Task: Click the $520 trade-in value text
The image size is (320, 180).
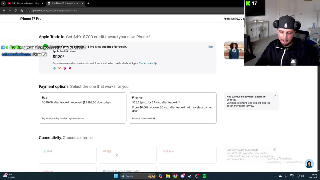Action: point(58,56)
